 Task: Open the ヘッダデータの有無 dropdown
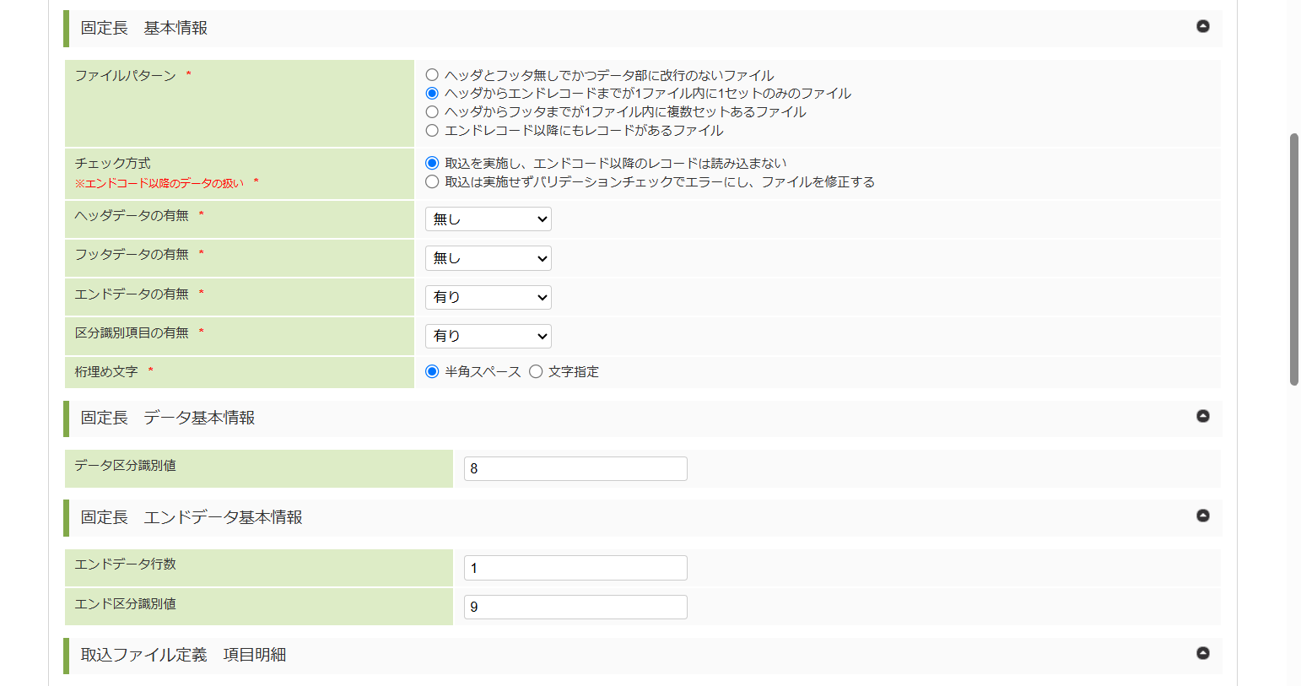click(x=488, y=219)
